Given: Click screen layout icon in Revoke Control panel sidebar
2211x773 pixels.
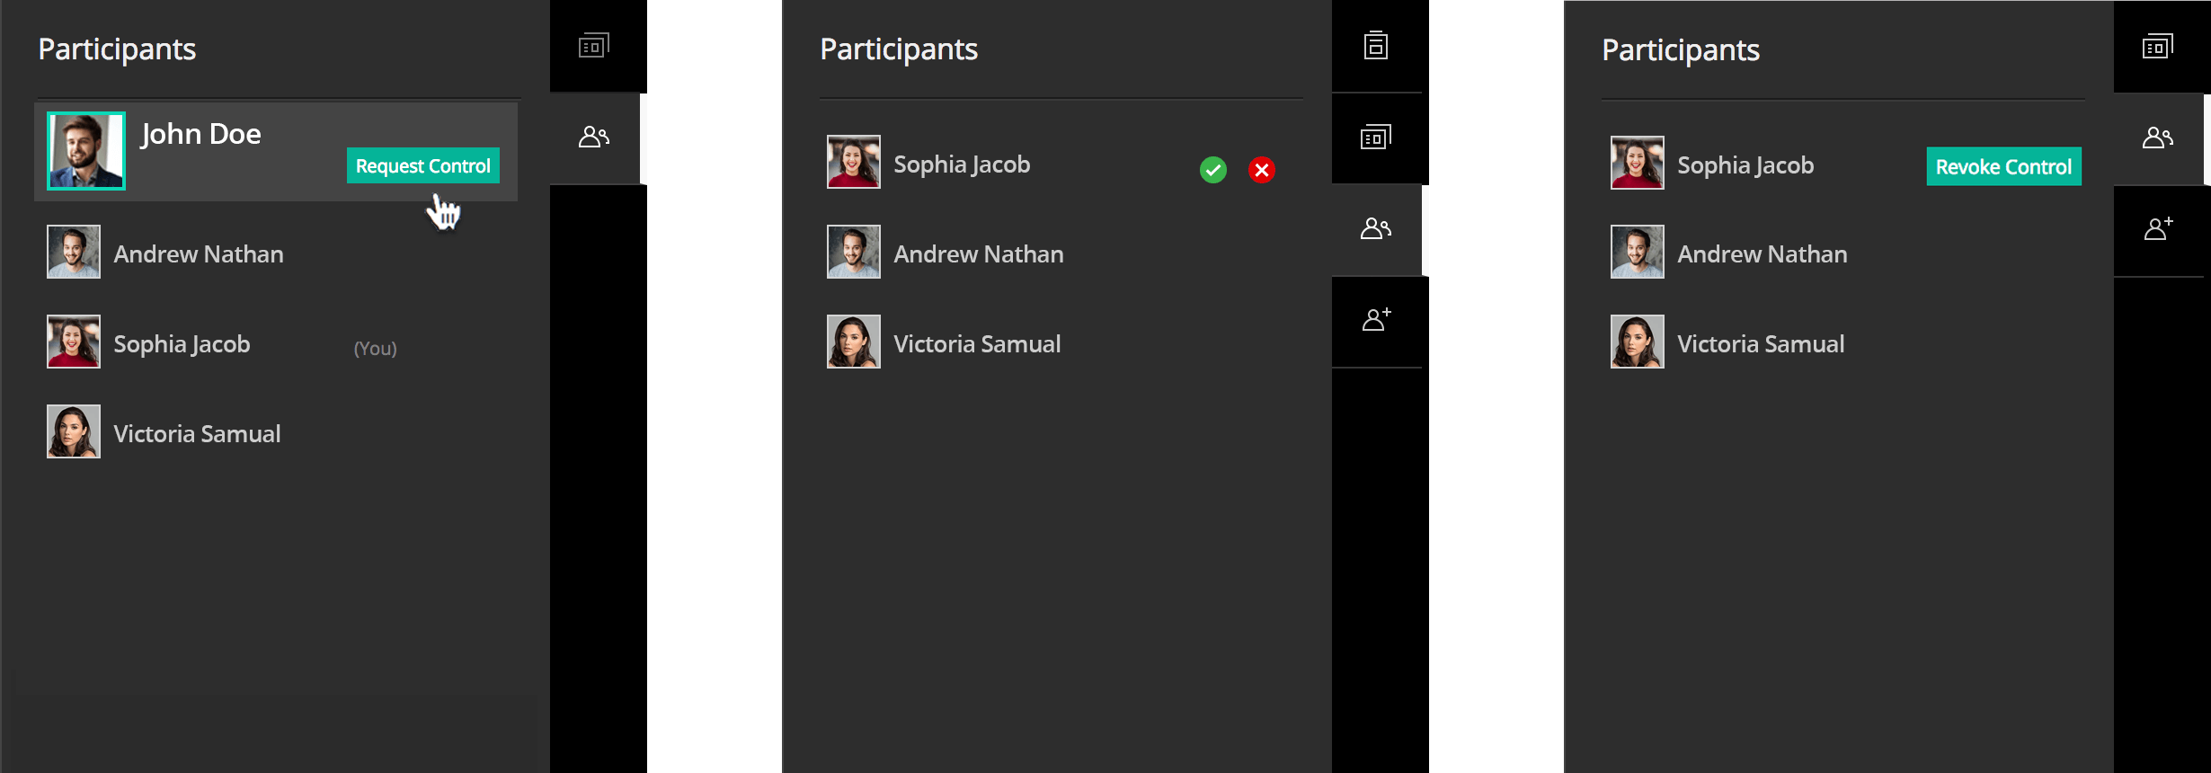Looking at the screenshot, I should [x=2157, y=46].
